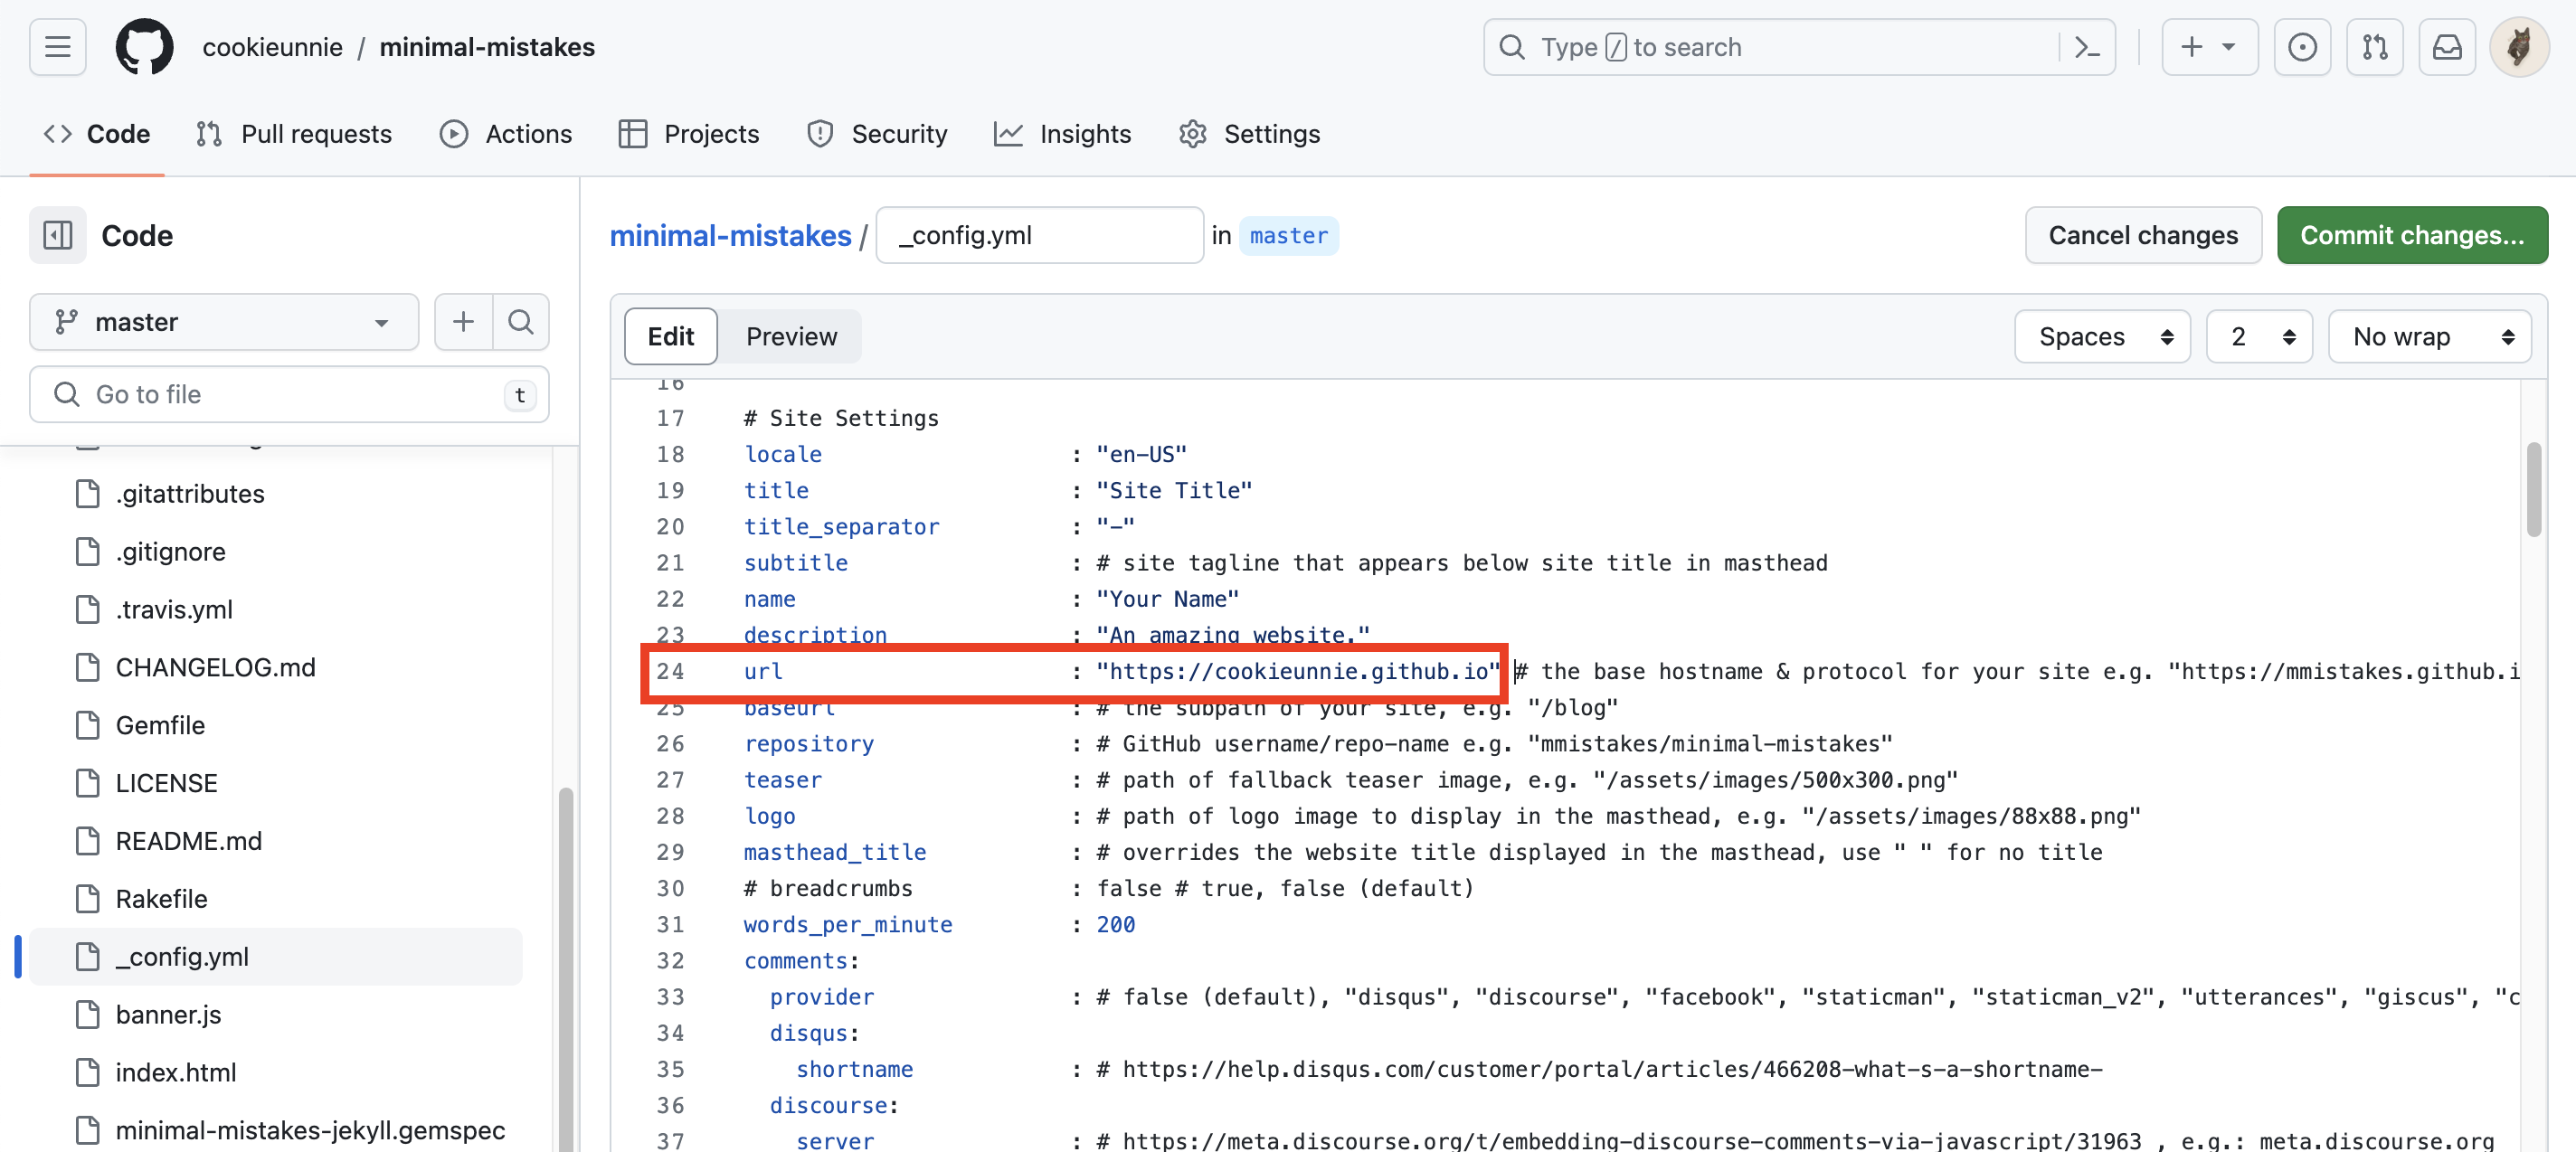Image resolution: width=2576 pixels, height=1152 pixels.
Task: Open CHANGELOG.md in file tree
Action: pos(215,667)
